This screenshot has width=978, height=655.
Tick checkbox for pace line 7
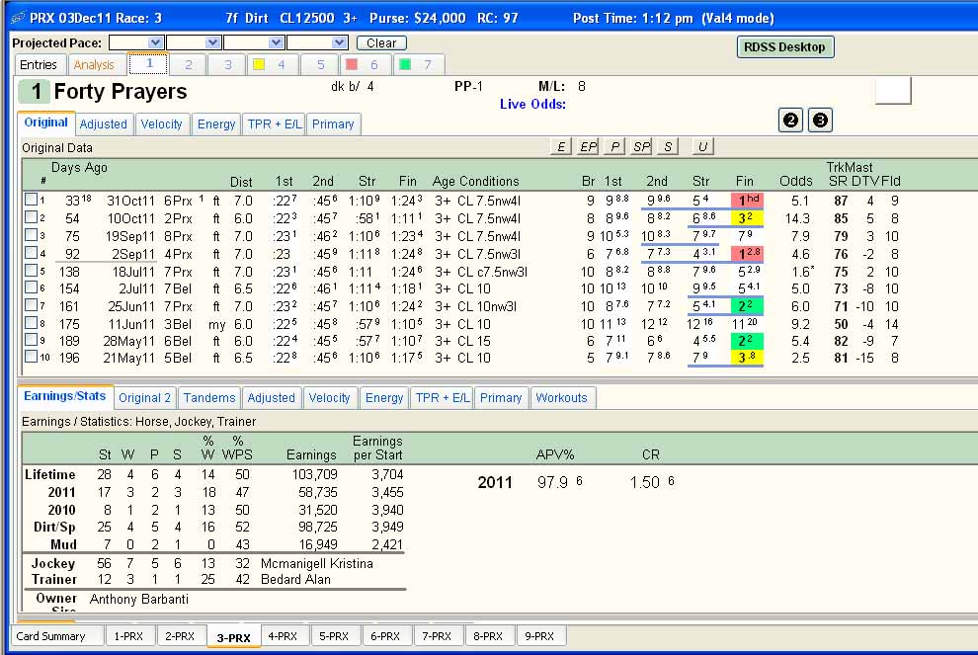click(31, 305)
